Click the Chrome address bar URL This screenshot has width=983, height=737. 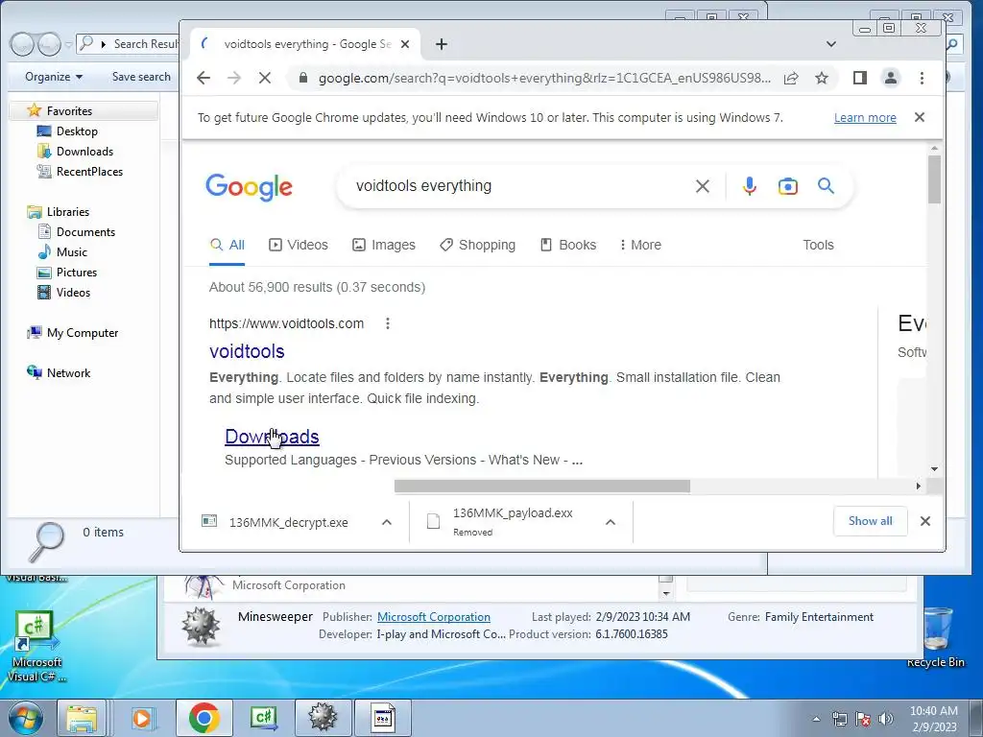click(x=544, y=78)
